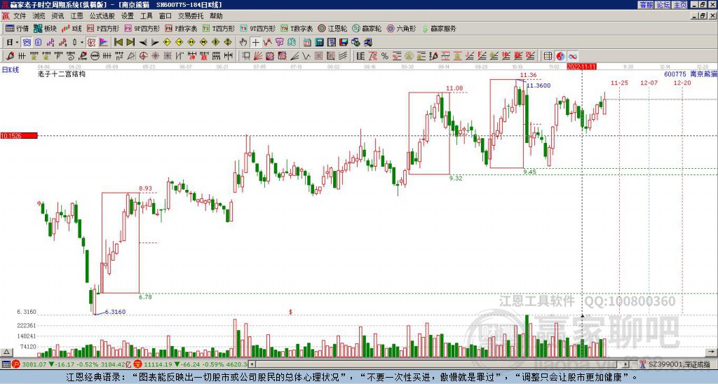
Task: Switch to the K线 candlestick chart
Action: click(x=72, y=28)
